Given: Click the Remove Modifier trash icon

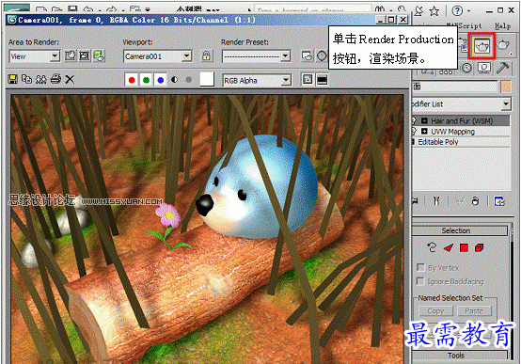Looking at the screenshot, I should (x=475, y=200).
